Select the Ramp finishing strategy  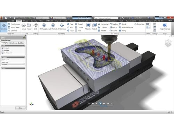[122, 31]
